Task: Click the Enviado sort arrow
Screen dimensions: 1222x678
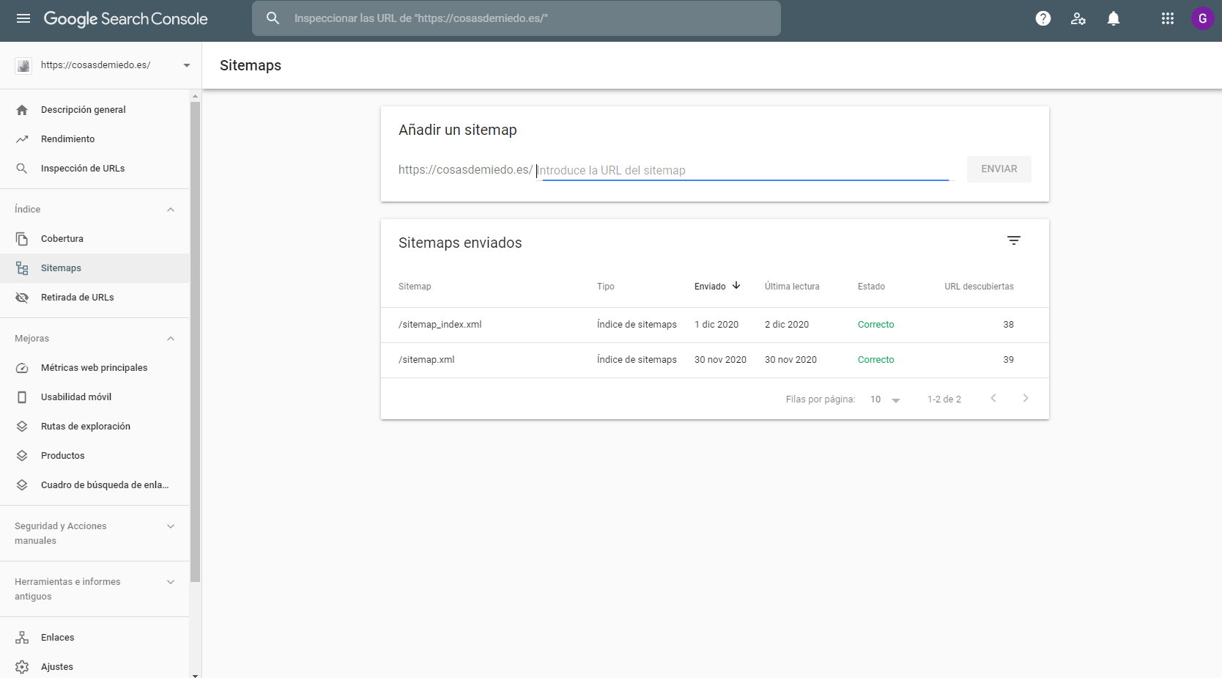Action: coord(736,286)
